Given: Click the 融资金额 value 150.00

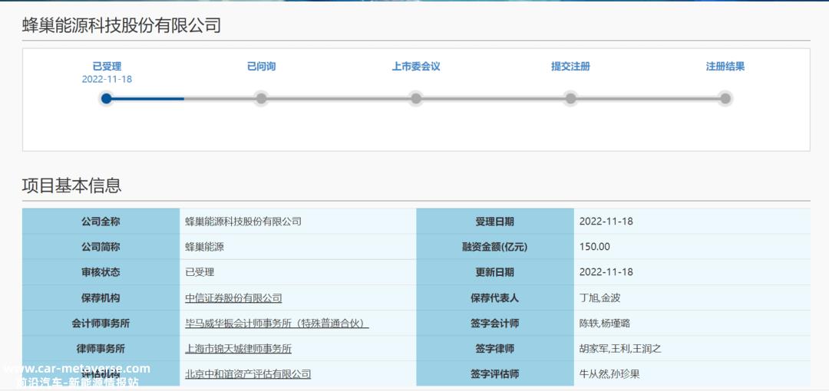Looking at the screenshot, I should coord(595,247).
